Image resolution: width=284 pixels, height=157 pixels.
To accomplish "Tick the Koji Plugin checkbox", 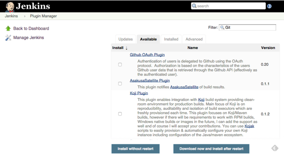I will point(120,114).
